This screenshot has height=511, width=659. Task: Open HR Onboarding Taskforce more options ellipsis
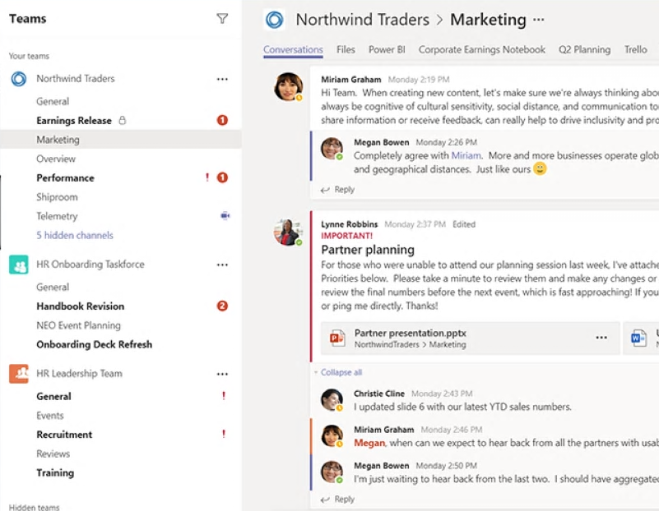point(222,265)
